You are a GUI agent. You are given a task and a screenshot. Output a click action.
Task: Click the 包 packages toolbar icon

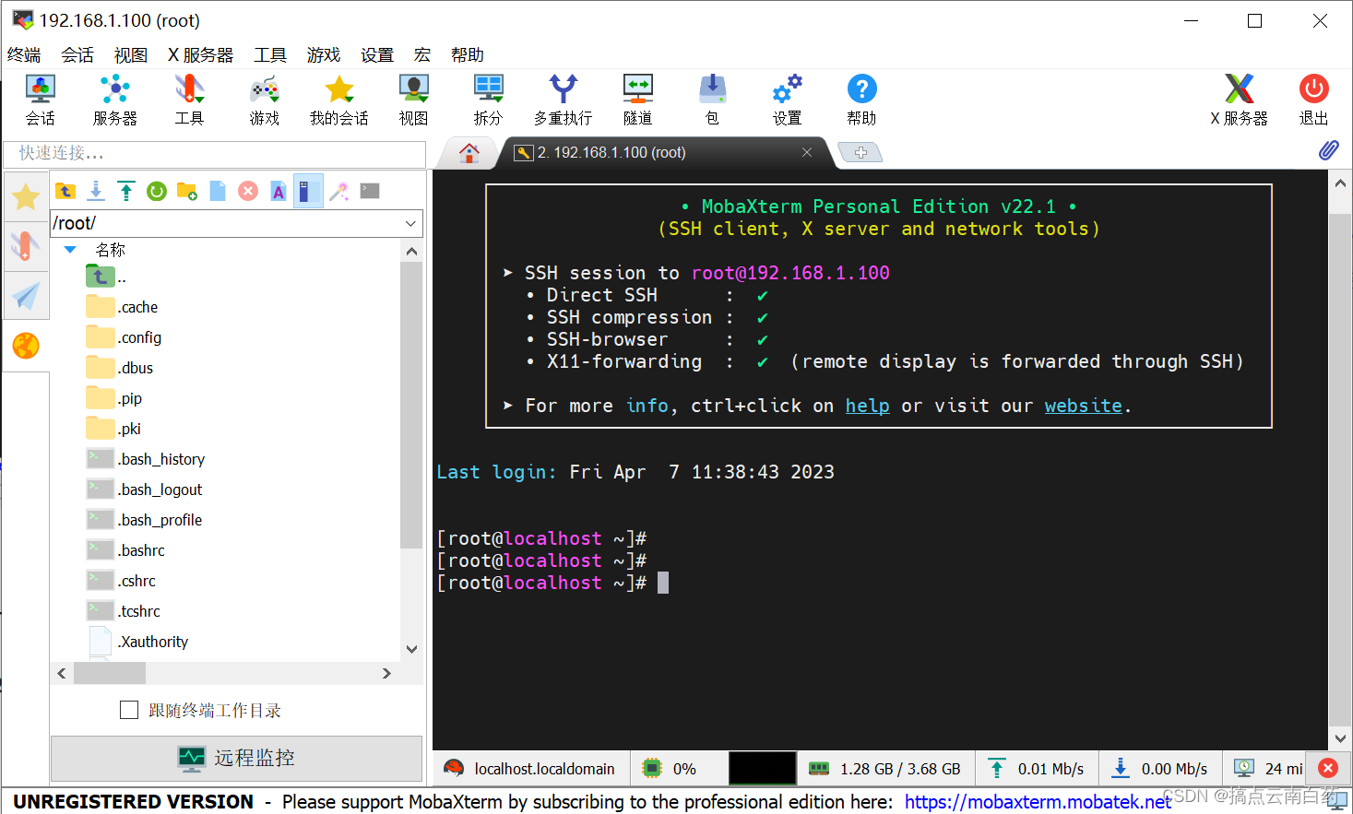(x=712, y=100)
